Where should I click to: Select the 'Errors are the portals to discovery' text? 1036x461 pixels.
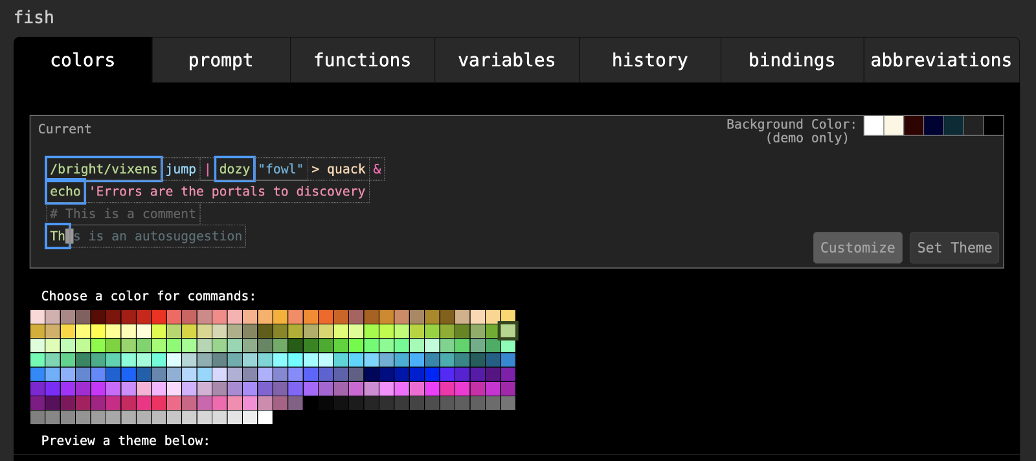228,192
